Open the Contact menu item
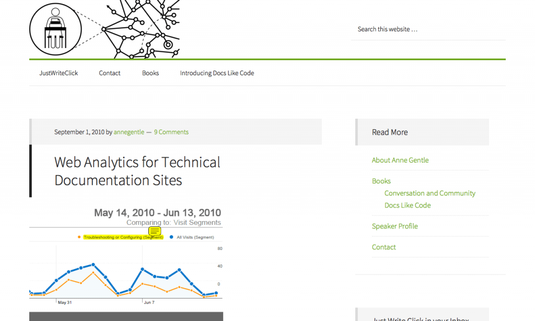The height and width of the screenshot is (321, 535). pos(109,73)
